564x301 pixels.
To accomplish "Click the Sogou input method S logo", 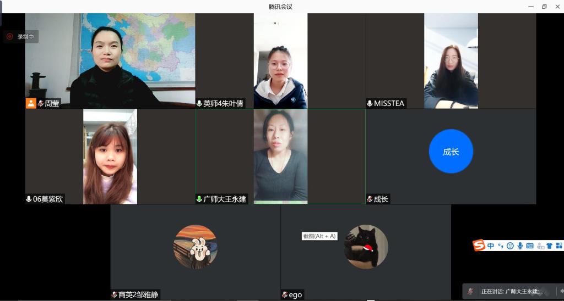I will click(479, 246).
